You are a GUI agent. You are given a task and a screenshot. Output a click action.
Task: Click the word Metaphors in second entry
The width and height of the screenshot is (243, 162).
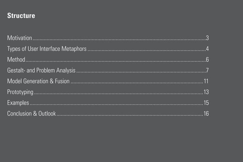click(74, 49)
